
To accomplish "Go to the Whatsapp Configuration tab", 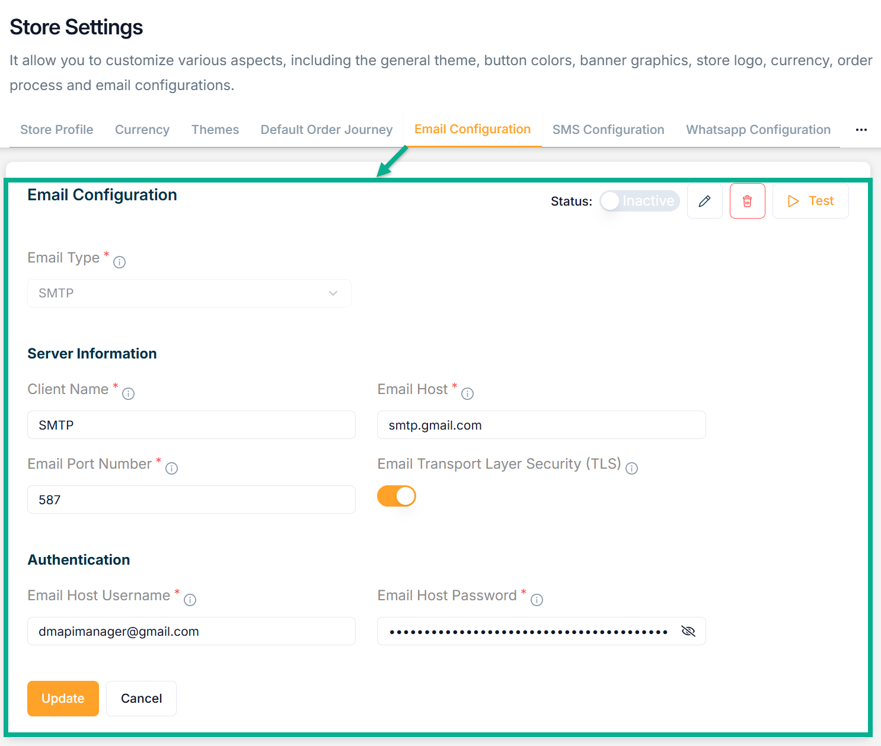I will pyautogui.click(x=758, y=130).
